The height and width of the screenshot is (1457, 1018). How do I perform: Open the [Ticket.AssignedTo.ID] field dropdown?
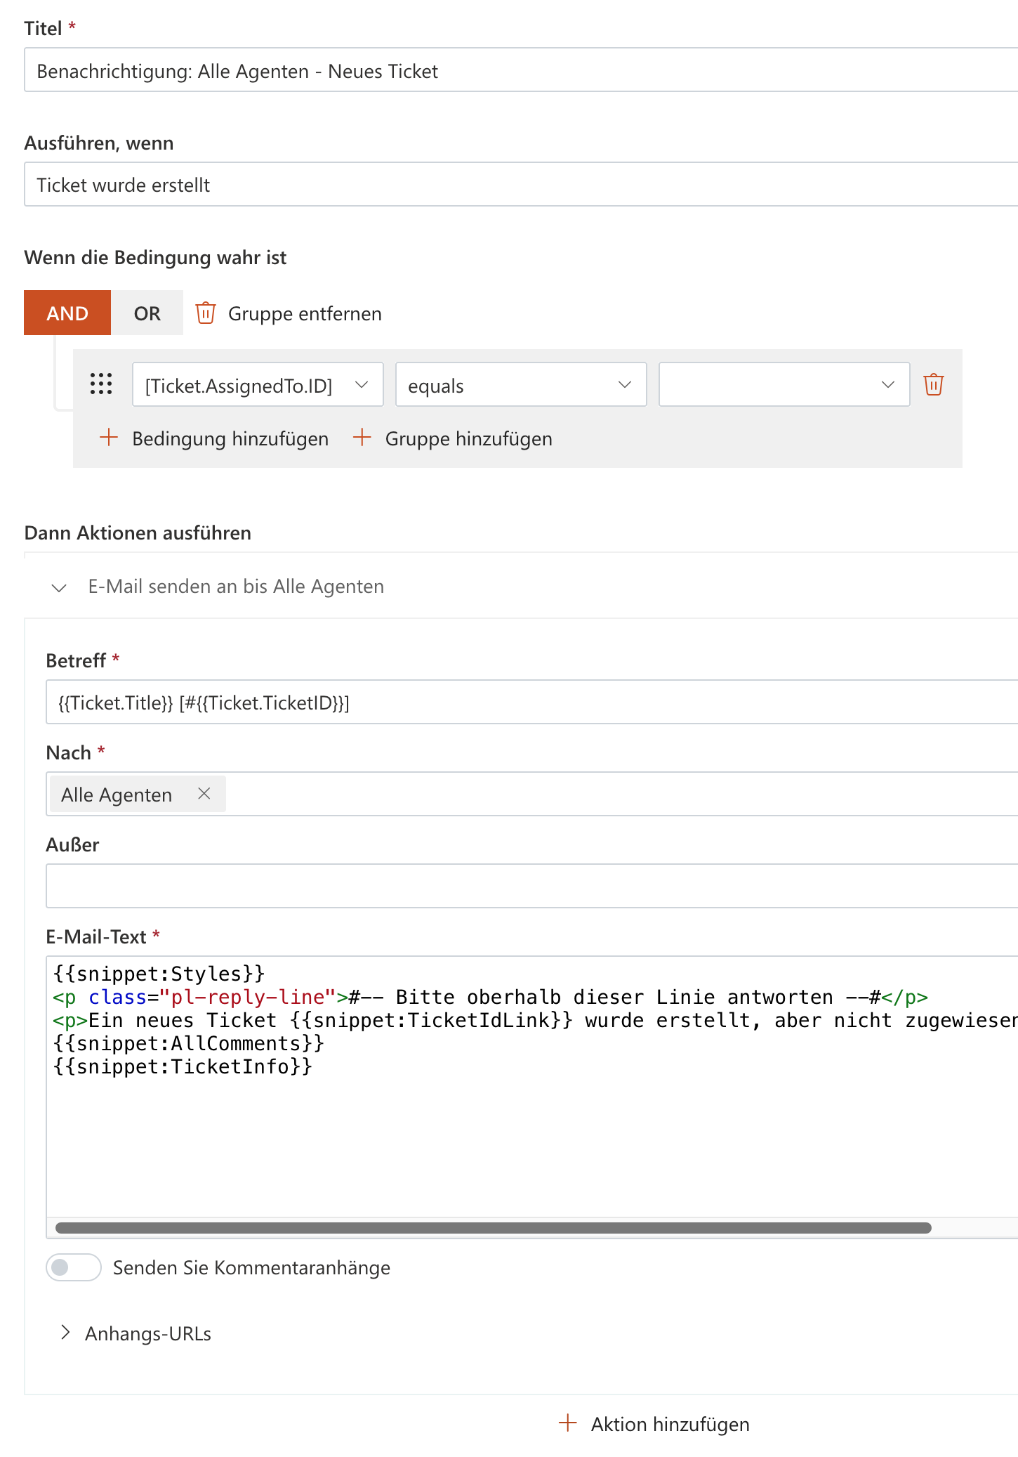pyautogui.click(x=257, y=385)
